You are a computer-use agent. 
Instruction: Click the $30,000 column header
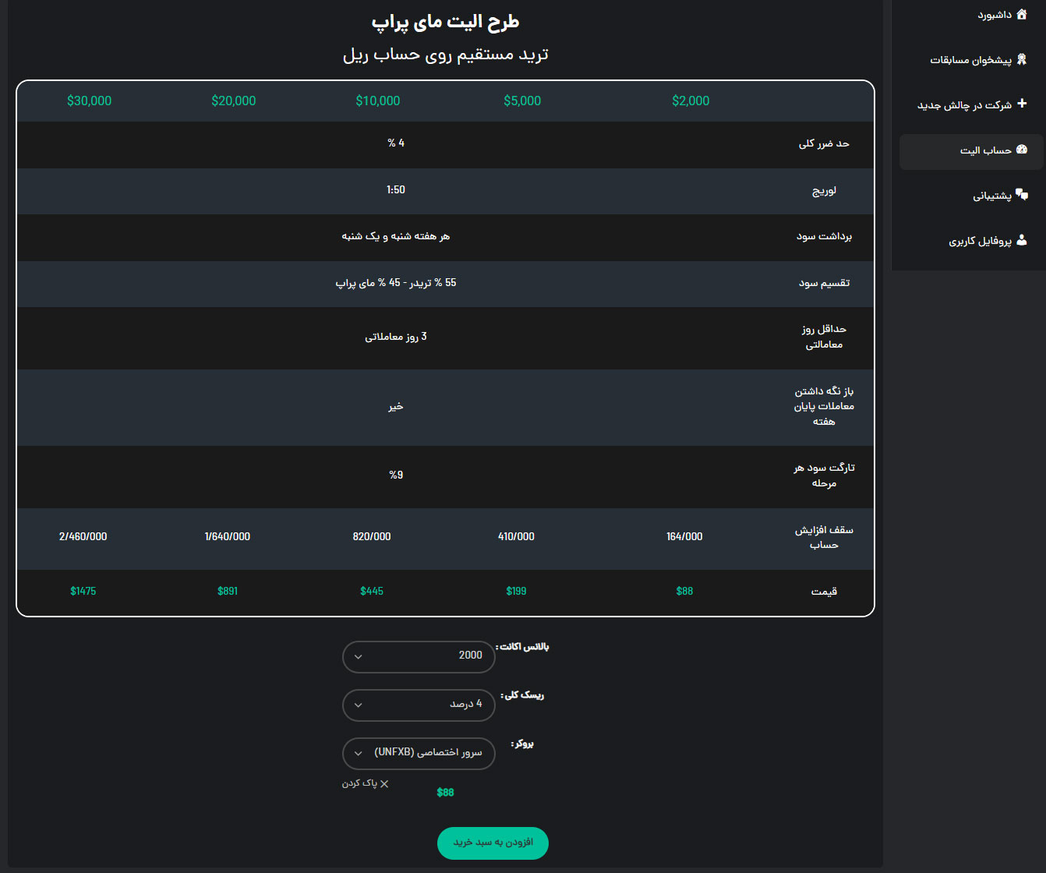pyautogui.click(x=90, y=101)
